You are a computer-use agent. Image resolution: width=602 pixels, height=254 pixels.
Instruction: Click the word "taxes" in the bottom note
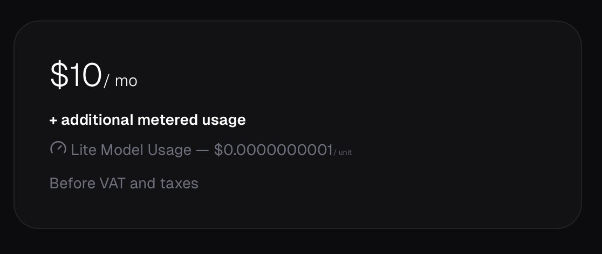(x=179, y=184)
